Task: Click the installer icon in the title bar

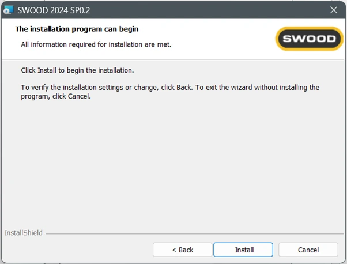Action: (x=9, y=10)
